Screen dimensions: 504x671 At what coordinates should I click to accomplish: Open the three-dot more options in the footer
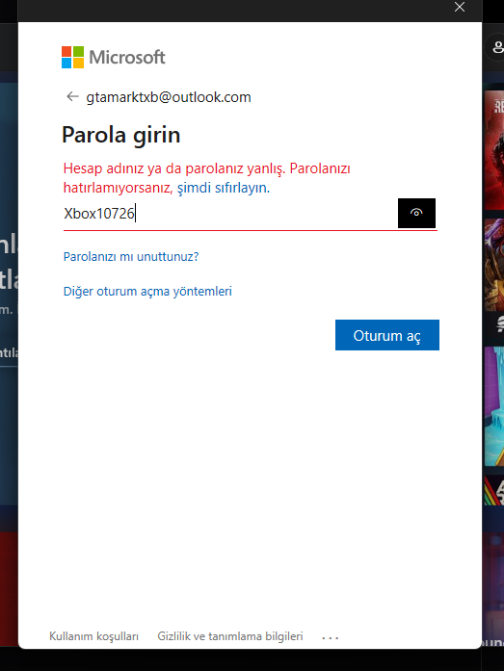331,637
